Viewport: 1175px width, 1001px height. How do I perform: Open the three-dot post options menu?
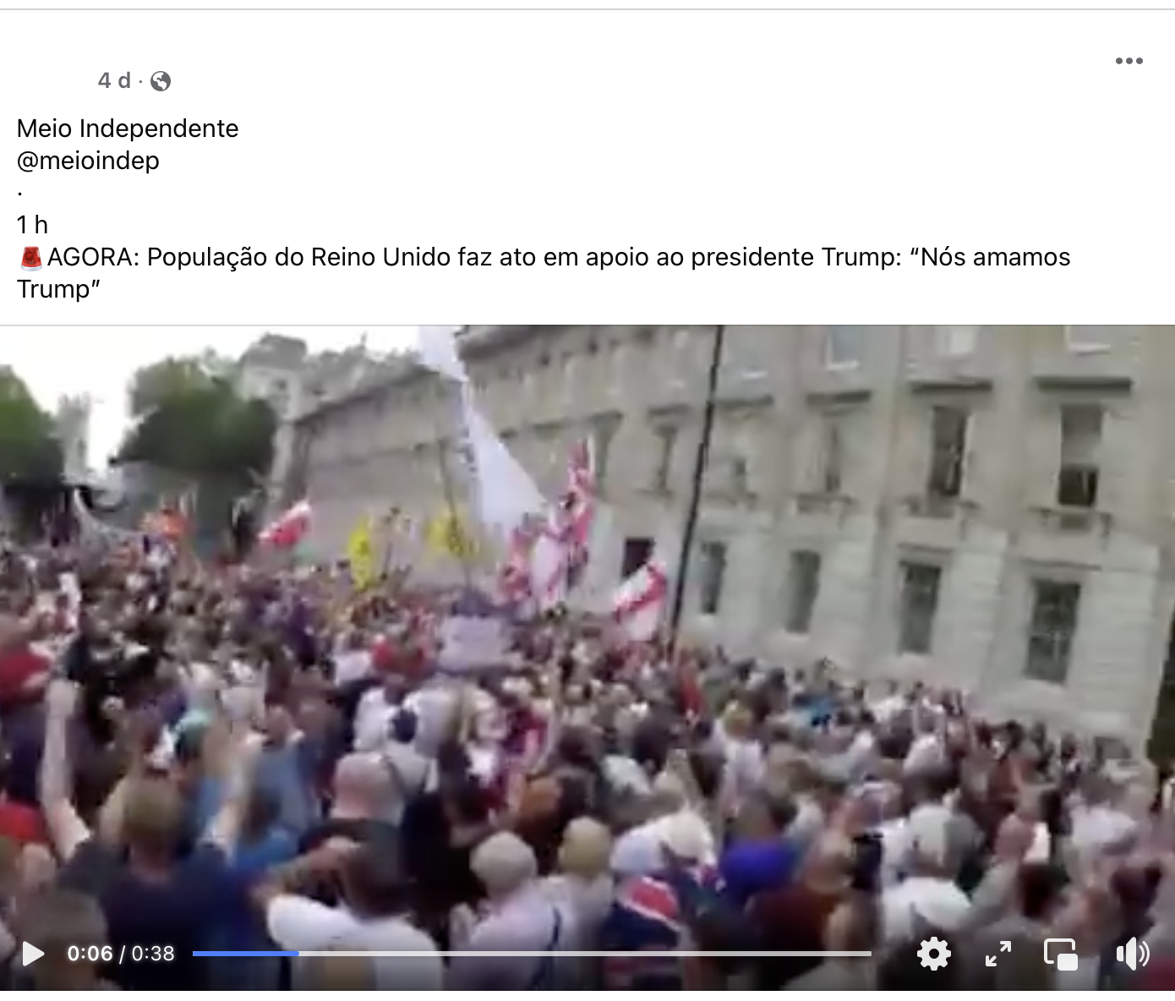coord(1129,61)
